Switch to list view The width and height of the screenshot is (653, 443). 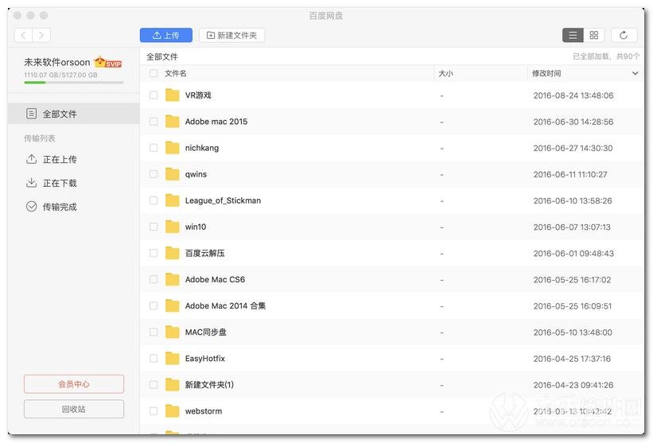(573, 35)
